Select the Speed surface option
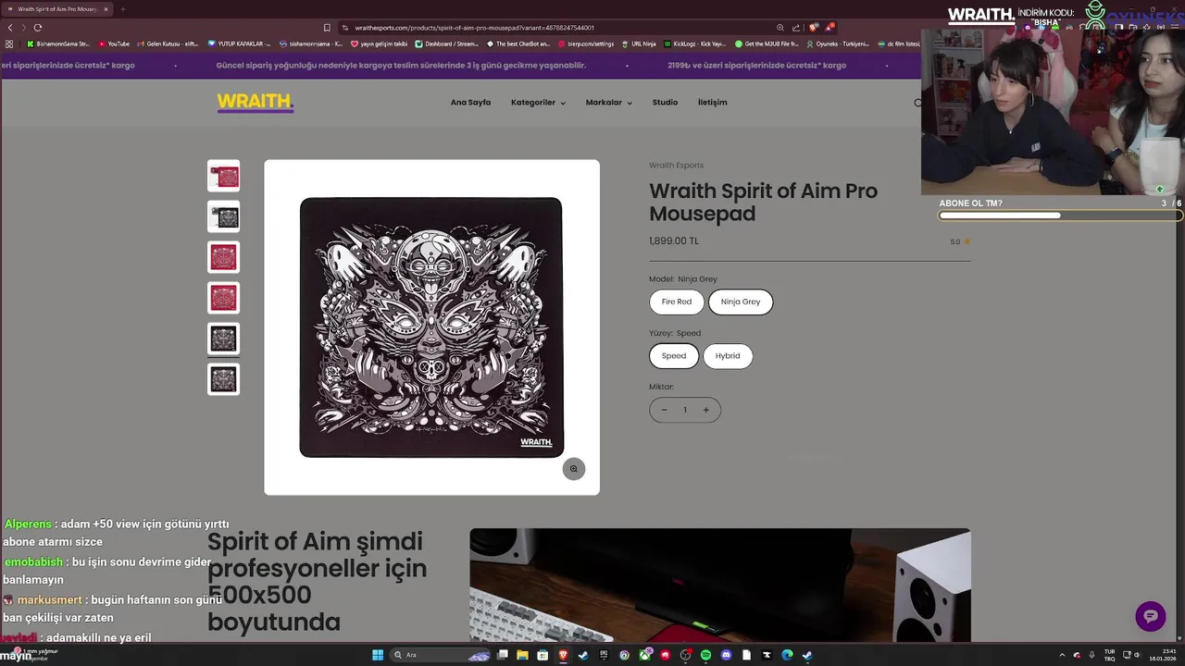The height and width of the screenshot is (666, 1185). pyautogui.click(x=674, y=356)
